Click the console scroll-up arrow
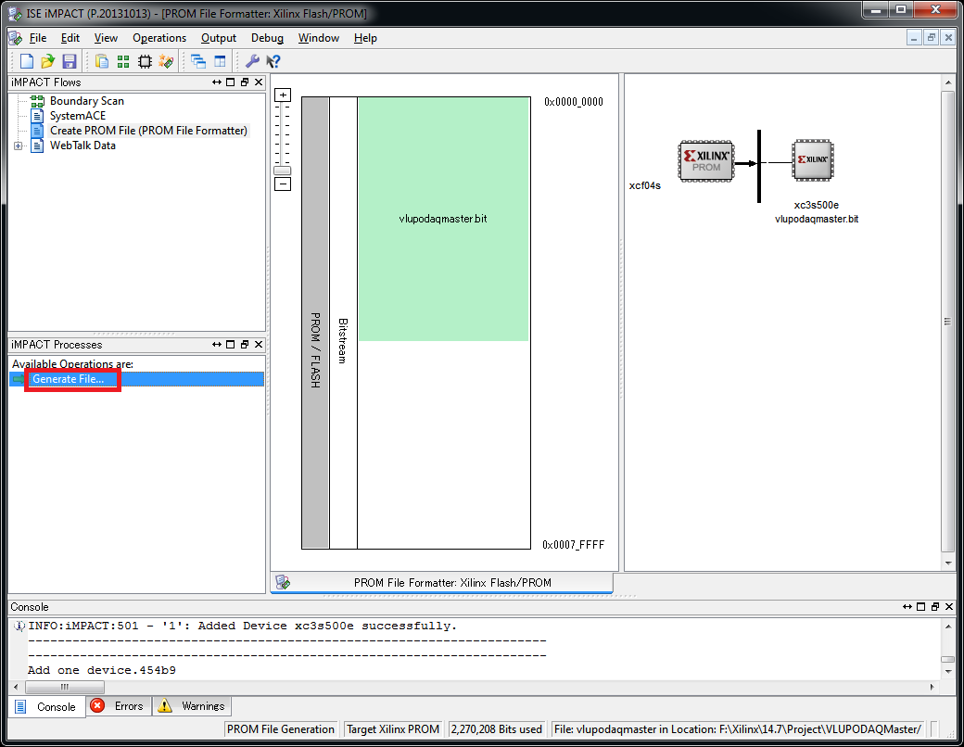Screen dimensions: 964x747 click(948, 626)
